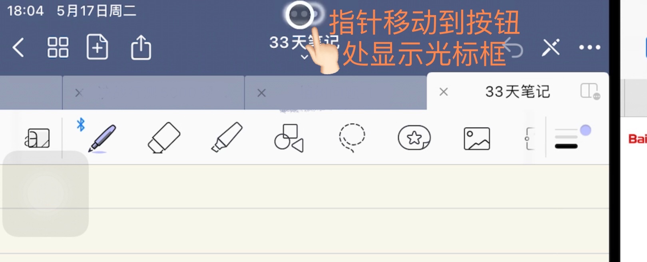Switch to the 33天笔记 tab

pos(518,92)
